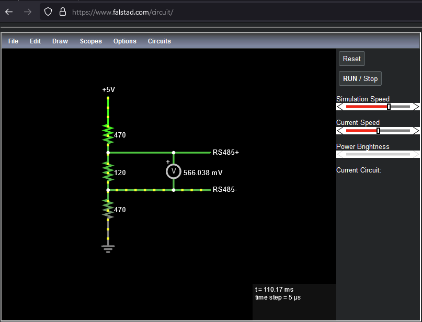Click the browser back arrow

coord(9,11)
